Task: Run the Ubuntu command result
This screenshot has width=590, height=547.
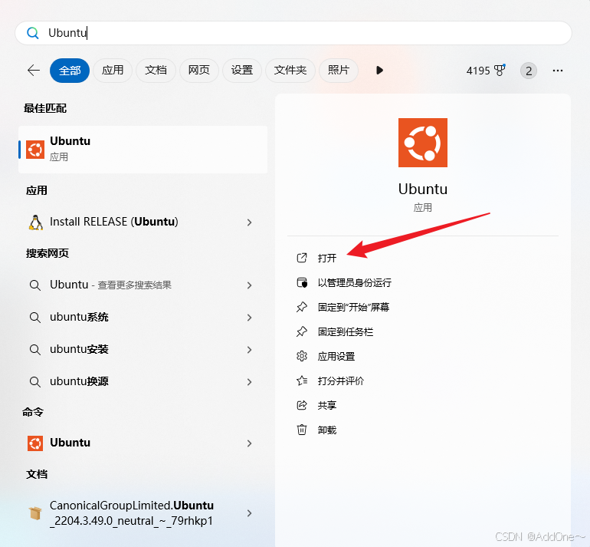Action: pos(70,443)
